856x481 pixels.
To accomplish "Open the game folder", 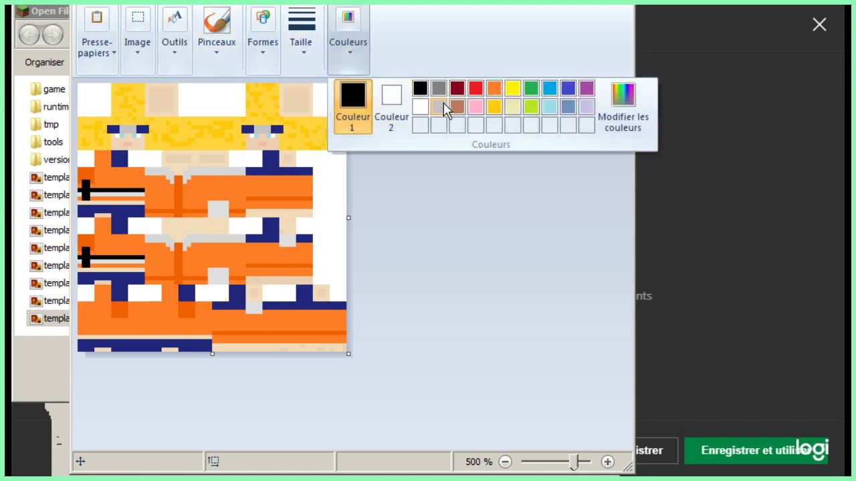I will click(x=47, y=89).
